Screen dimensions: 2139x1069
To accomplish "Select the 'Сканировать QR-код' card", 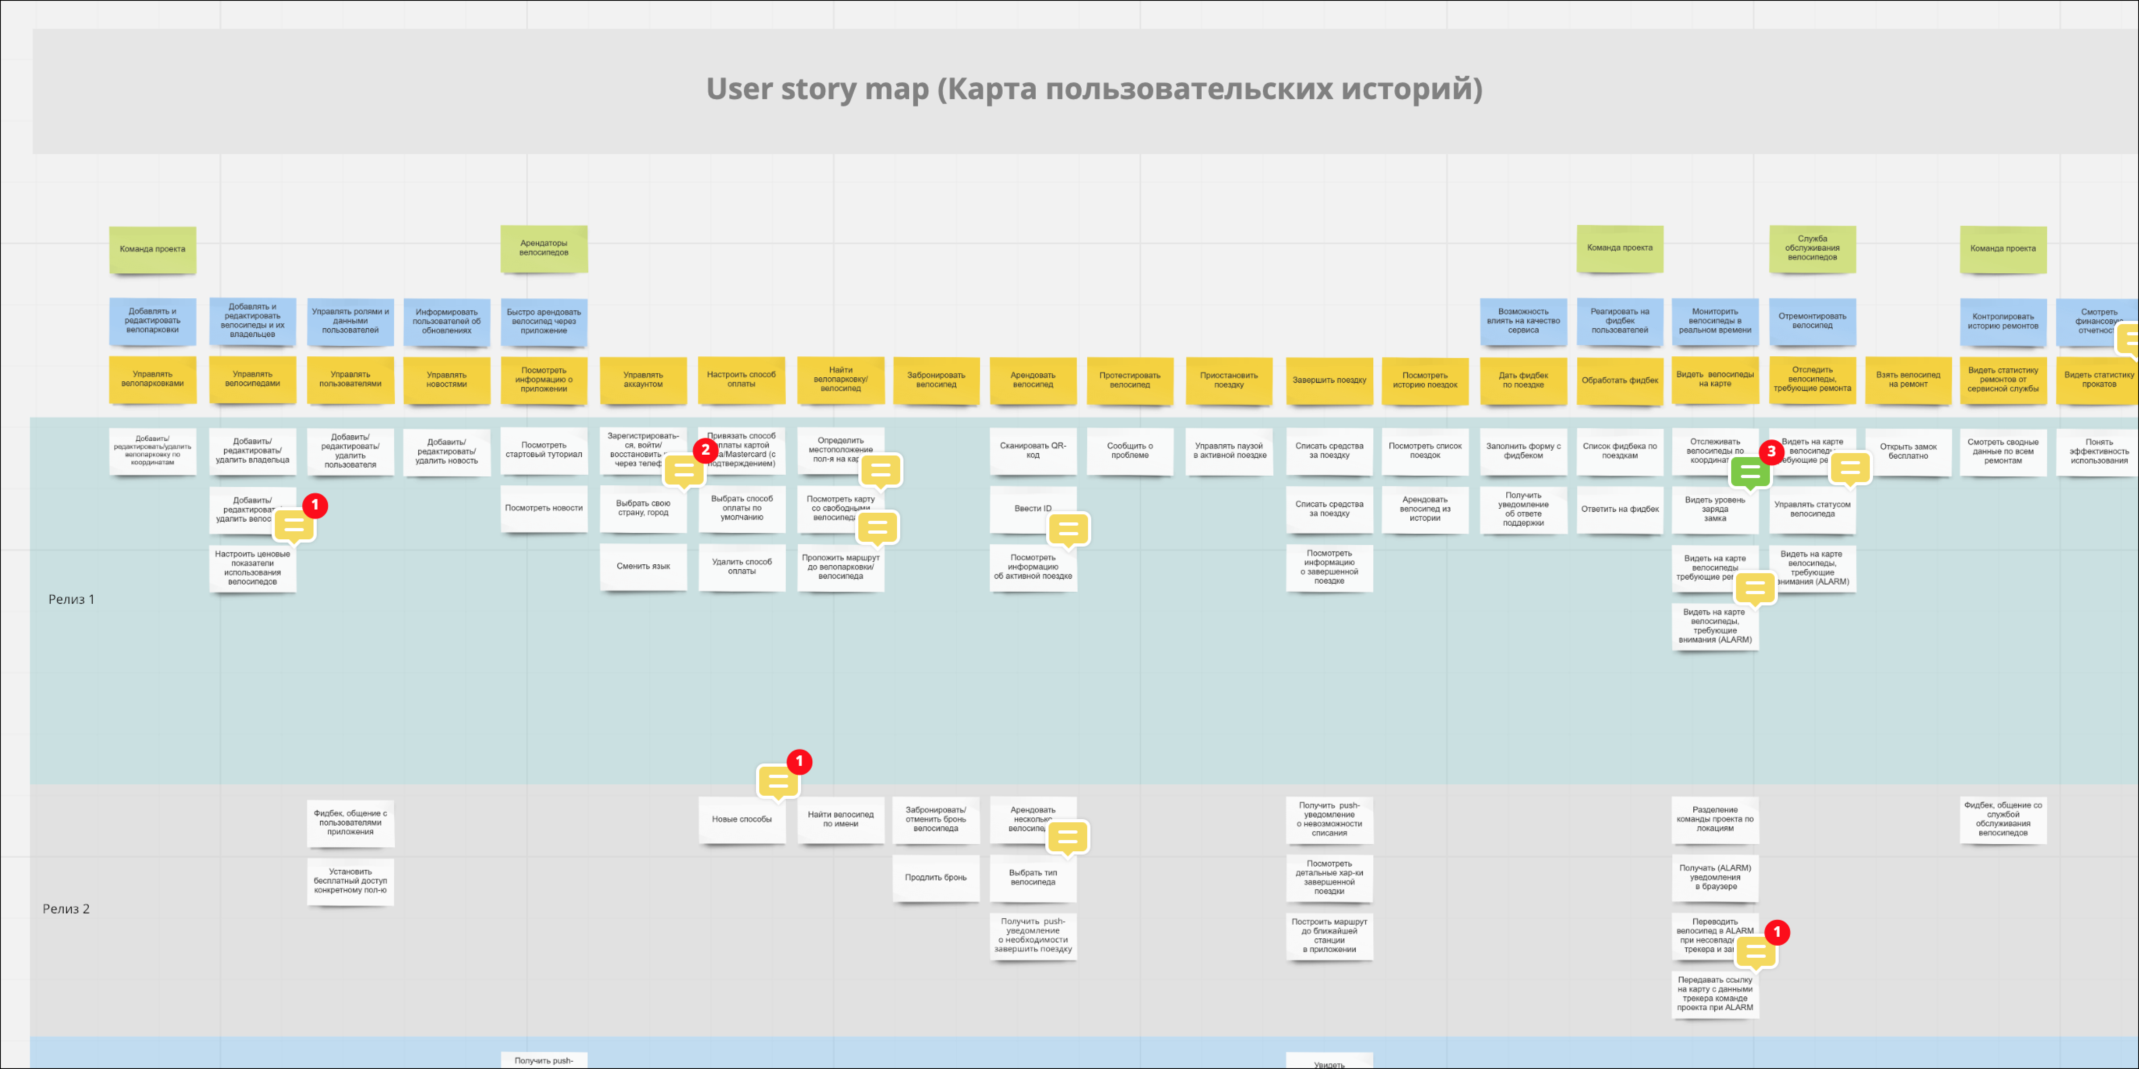I will click(x=1033, y=451).
